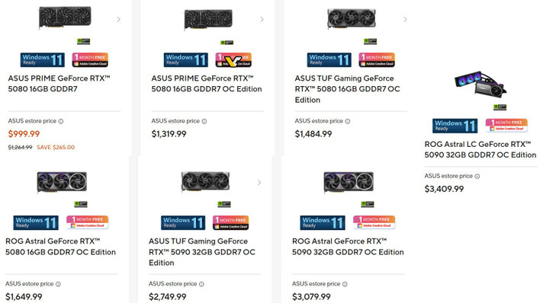The height and width of the screenshot is (303, 540).
Task: Click Windows 11 Ready badge on ROG Astral LC
Action: point(455,126)
